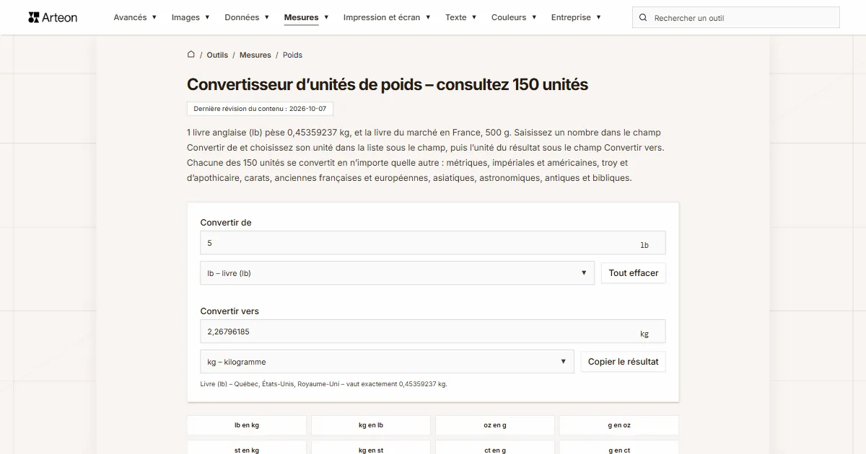Select the oz en g shortcut
The image size is (866, 454).
495,425
